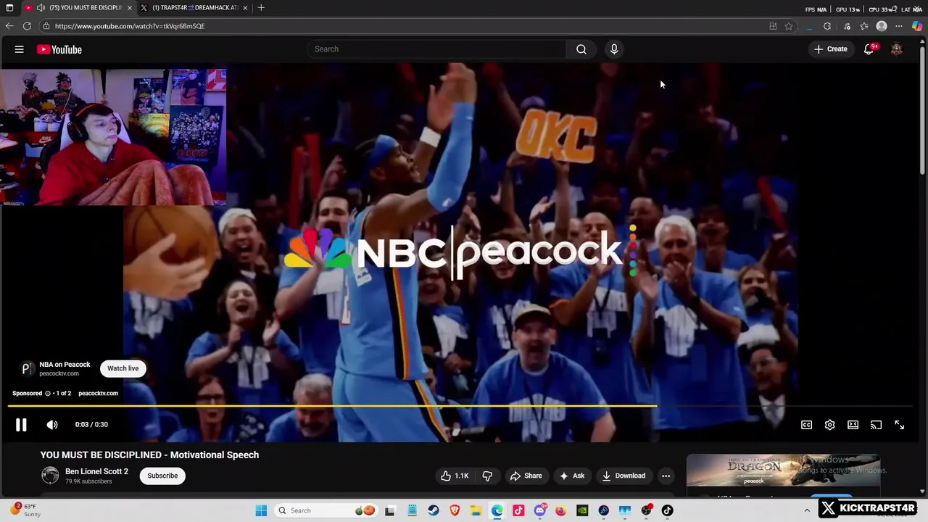Viewport: 928px width, 522px height.
Task: Open File Explorer from the taskbar
Action: pyautogui.click(x=476, y=510)
